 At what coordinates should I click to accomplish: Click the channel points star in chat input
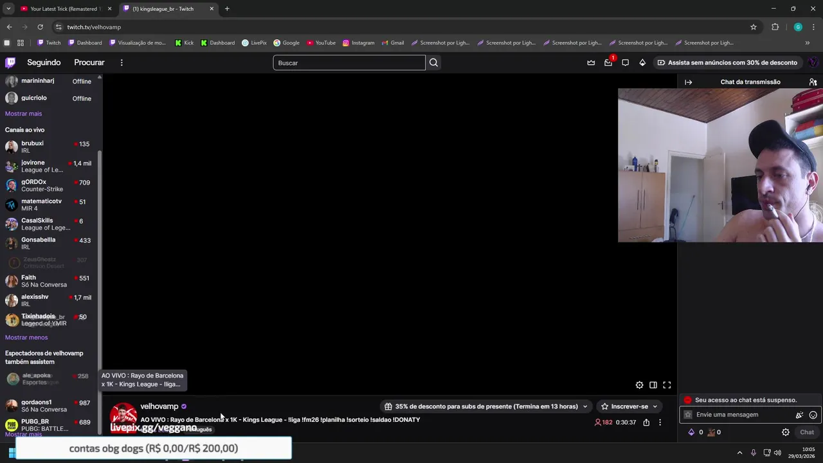coord(688,415)
